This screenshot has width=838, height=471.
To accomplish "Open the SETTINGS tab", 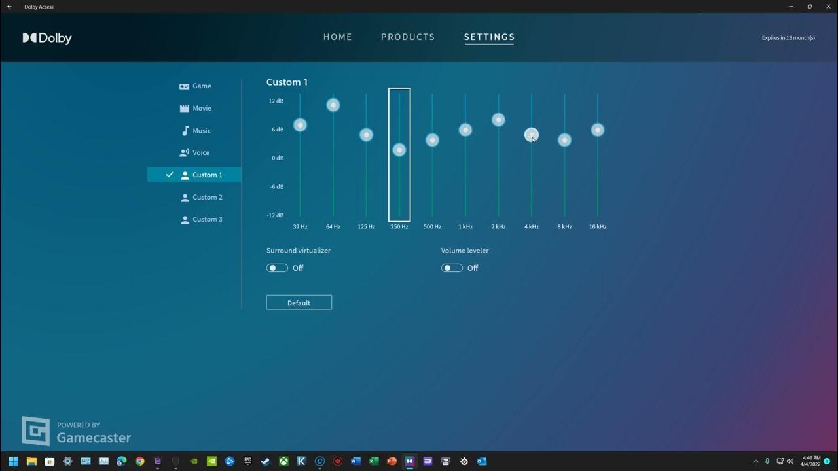I will 489,37.
